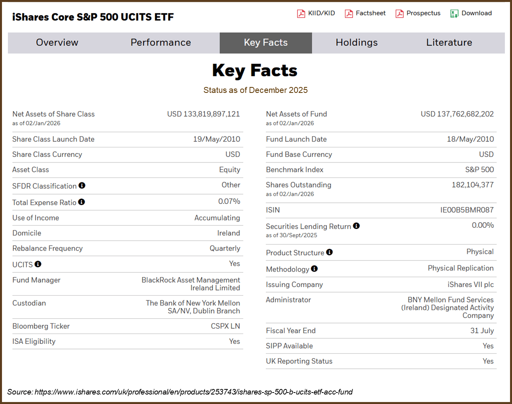
Task: Click the Benchmark Index value S&P 500
Action: point(480,170)
